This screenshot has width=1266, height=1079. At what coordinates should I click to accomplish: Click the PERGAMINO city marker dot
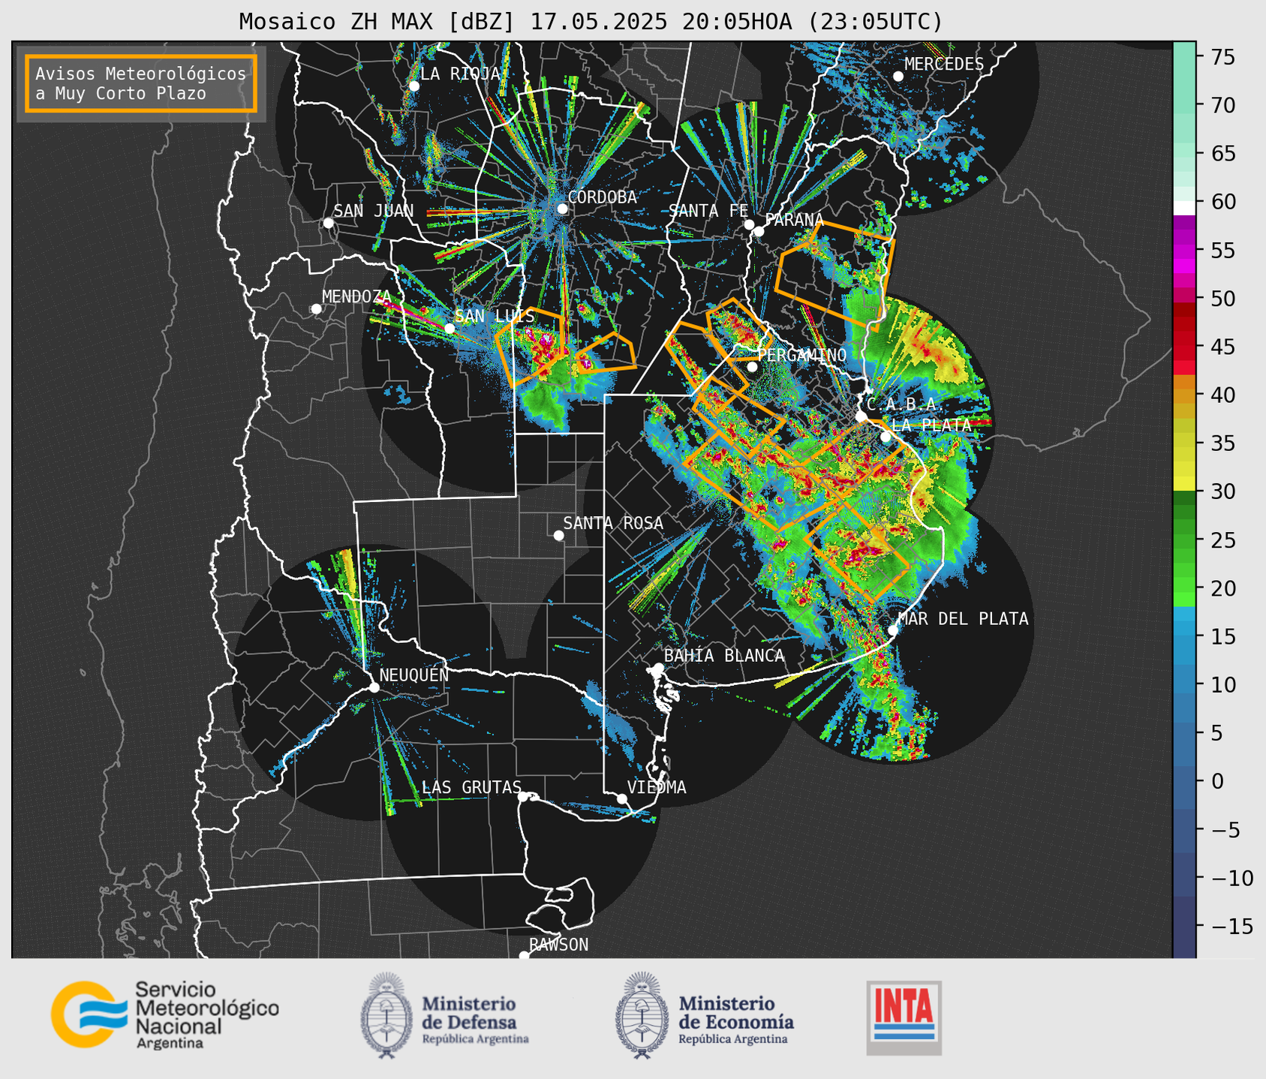(752, 367)
